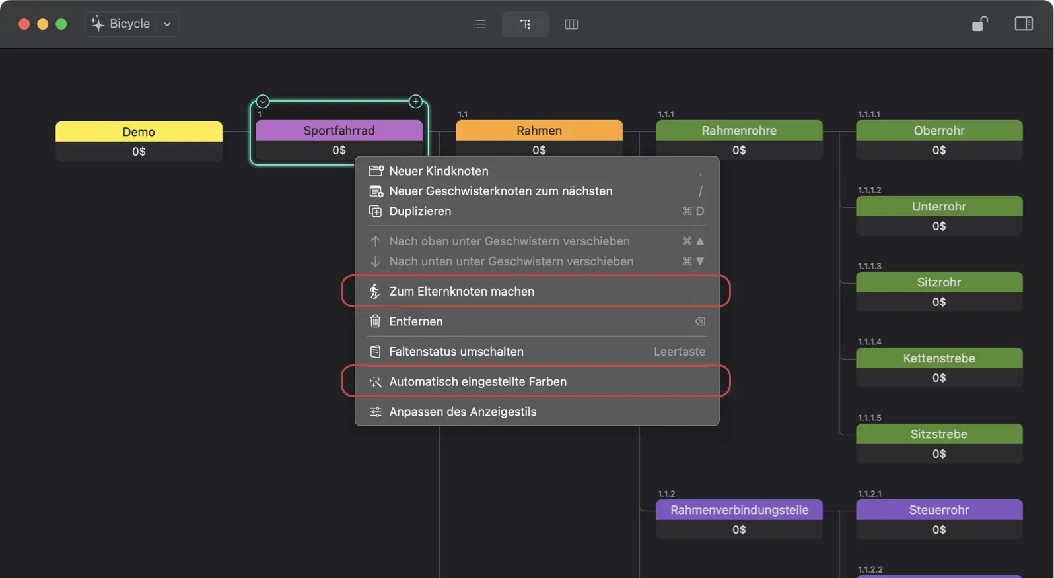Image resolution: width=1054 pixels, height=578 pixels.
Task: Toggle the unlock padlock icon
Action: [x=979, y=24]
